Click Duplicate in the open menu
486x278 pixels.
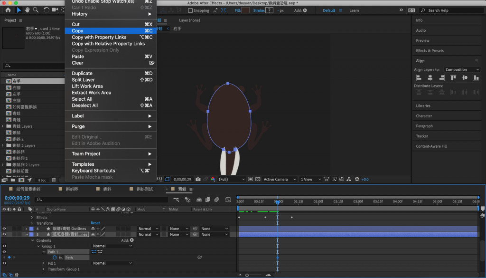[x=82, y=73]
